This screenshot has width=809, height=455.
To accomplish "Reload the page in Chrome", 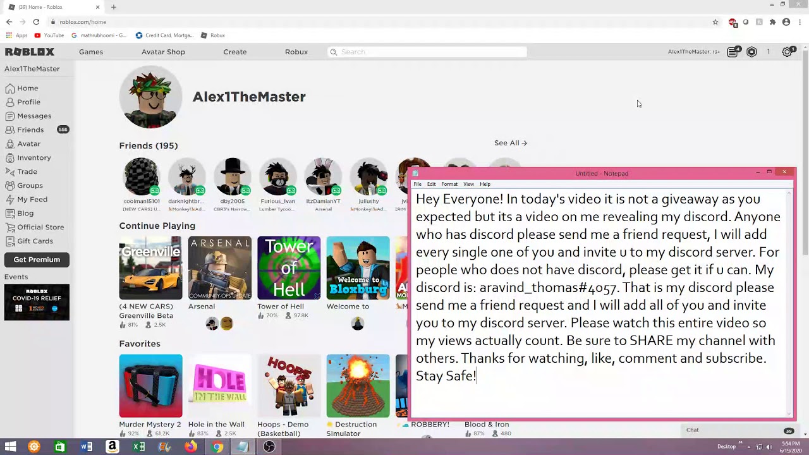I will (36, 22).
